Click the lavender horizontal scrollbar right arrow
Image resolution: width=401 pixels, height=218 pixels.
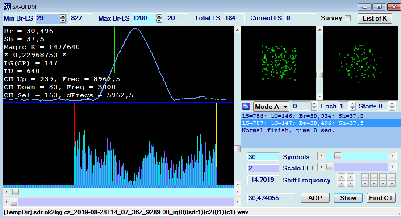237,202
